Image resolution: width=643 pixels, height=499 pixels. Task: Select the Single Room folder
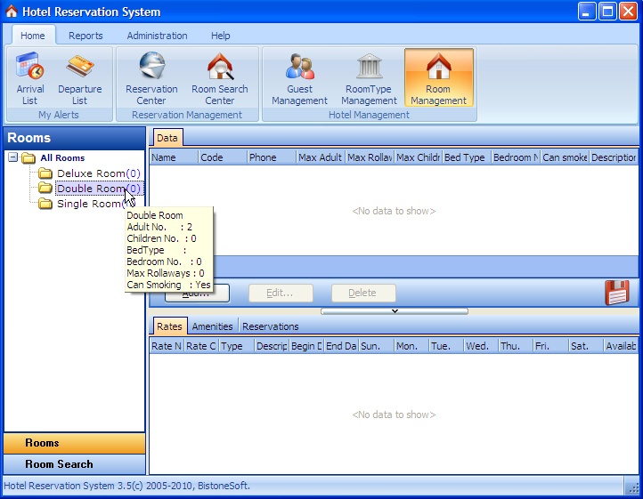pos(87,204)
